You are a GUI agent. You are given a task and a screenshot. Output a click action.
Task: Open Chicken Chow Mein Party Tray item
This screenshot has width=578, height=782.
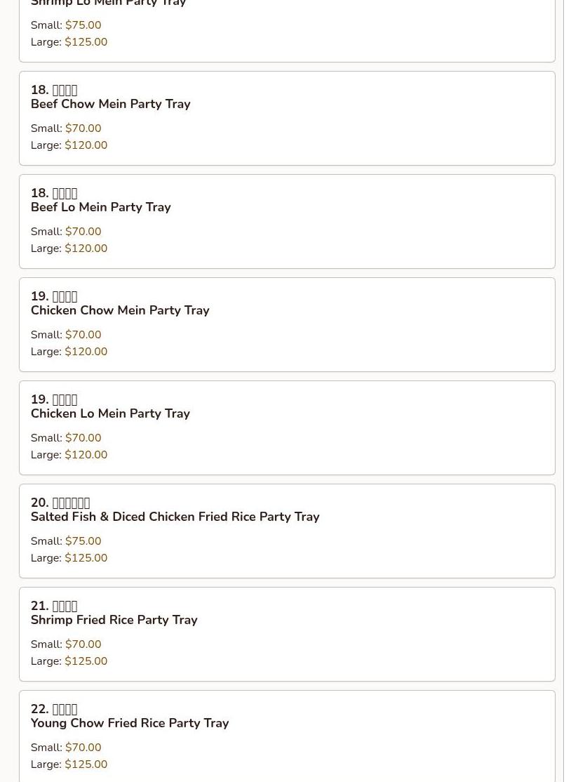pos(120,310)
